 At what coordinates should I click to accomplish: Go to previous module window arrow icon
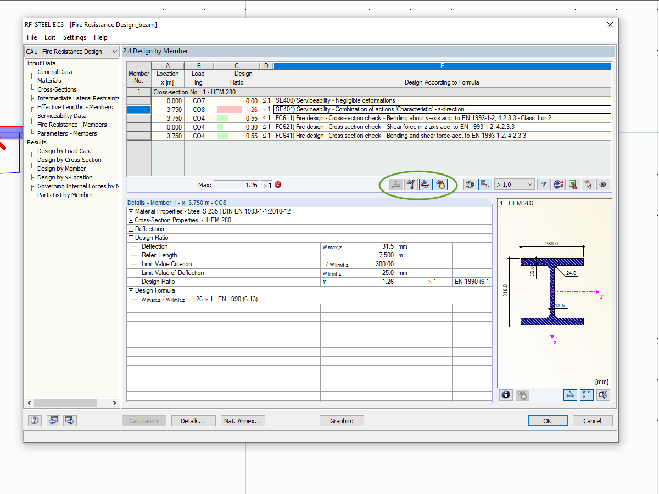click(53, 421)
